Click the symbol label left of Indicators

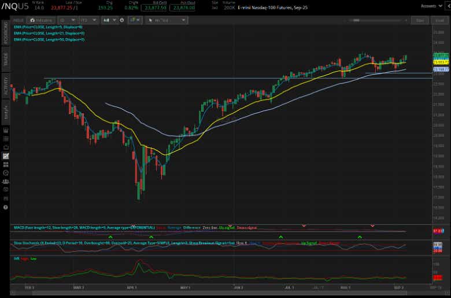click(x=18, y=20)
